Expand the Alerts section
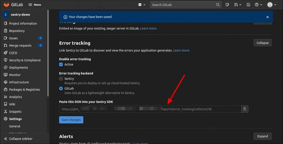 [x=263, y=136]
